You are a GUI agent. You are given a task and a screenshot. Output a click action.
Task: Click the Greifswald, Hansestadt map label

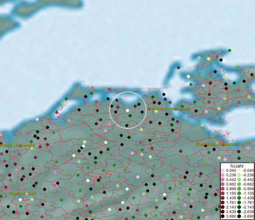[216, 144]
